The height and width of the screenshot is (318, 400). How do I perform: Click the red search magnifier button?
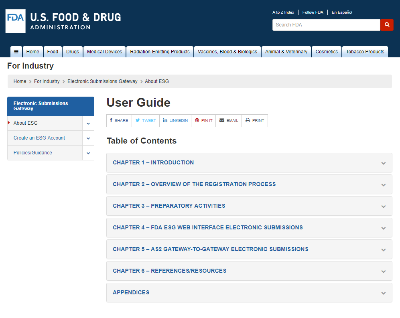tap(387, 25)
